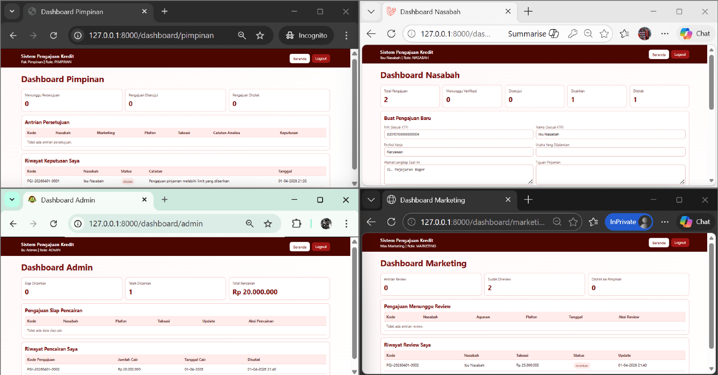Click Beranda on the Dashboard Marketing page
718x375 pixels.
point(659,242)
